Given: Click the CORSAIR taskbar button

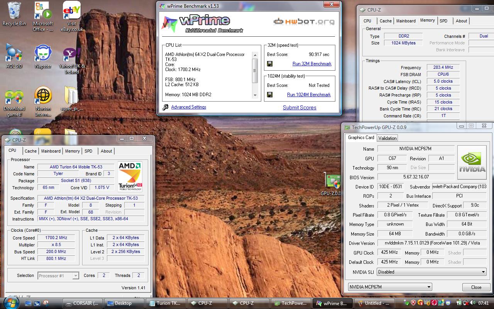Looking at the screenshot, I should pyautogui.click(x=83, y=303).
